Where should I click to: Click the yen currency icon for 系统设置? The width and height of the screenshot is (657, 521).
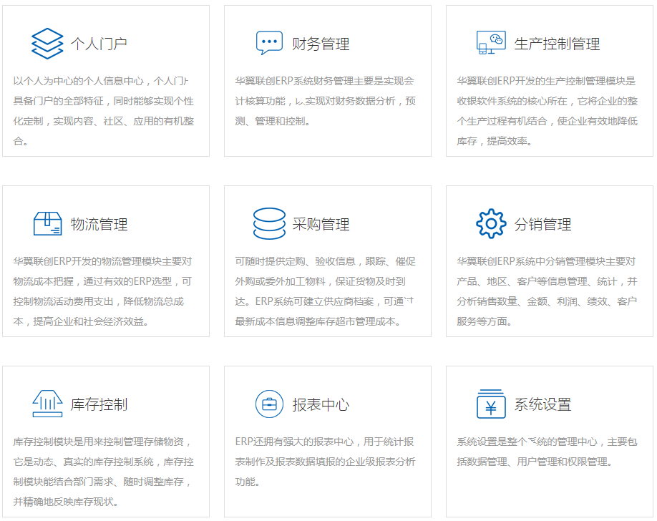pos(491,404)
